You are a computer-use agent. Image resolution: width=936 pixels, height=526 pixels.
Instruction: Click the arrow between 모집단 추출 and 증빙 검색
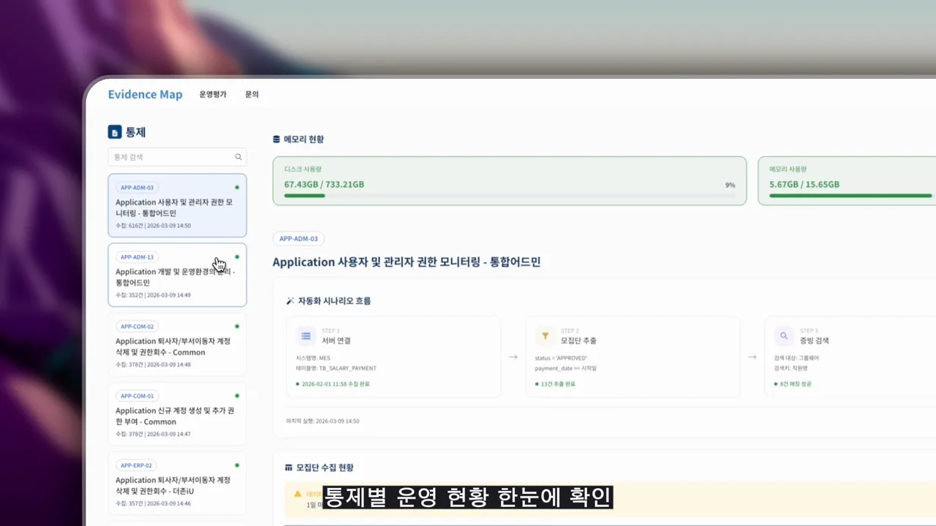[x=752, y=357]
